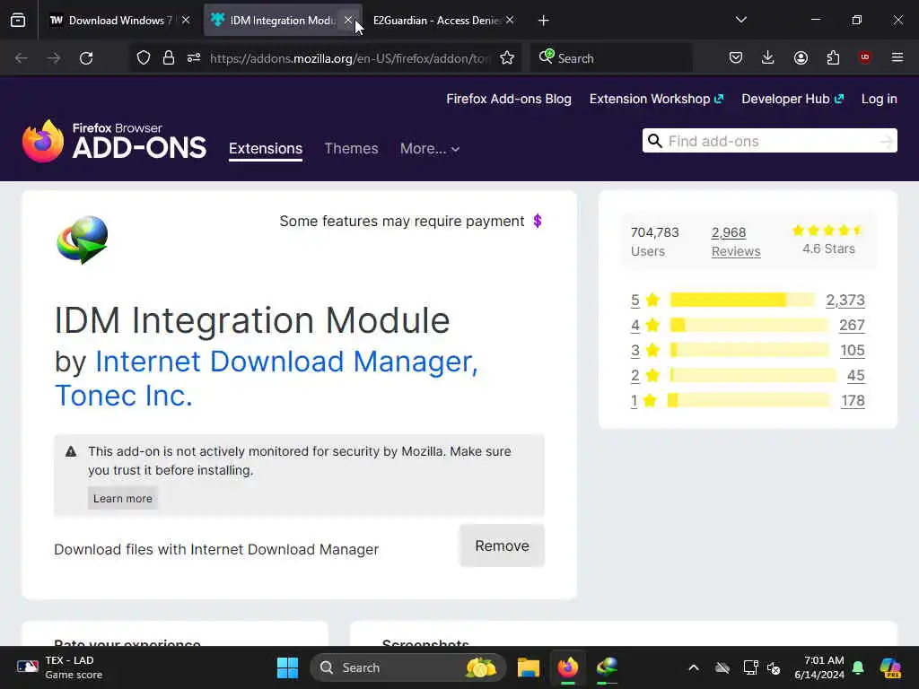Screen dimensions: 919x689
Task: Click the muted volume tray icon
Action: [x=774, y=667]
